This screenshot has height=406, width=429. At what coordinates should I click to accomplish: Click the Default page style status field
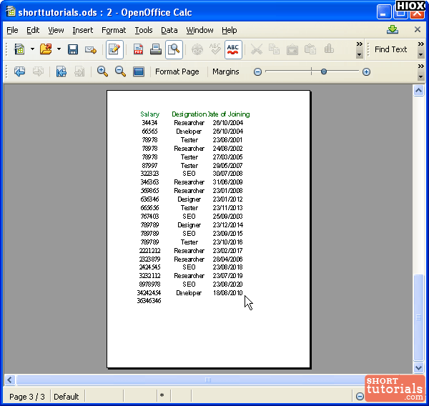[x=66, y=397]
